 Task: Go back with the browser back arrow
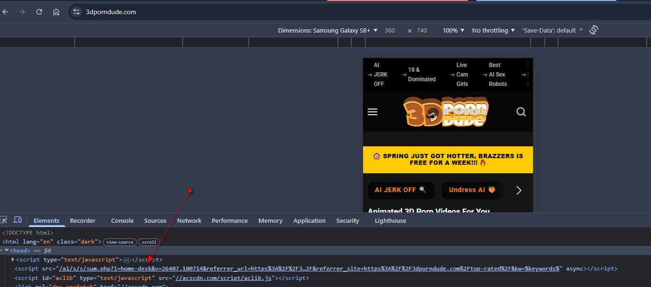[x=6, y=12]
